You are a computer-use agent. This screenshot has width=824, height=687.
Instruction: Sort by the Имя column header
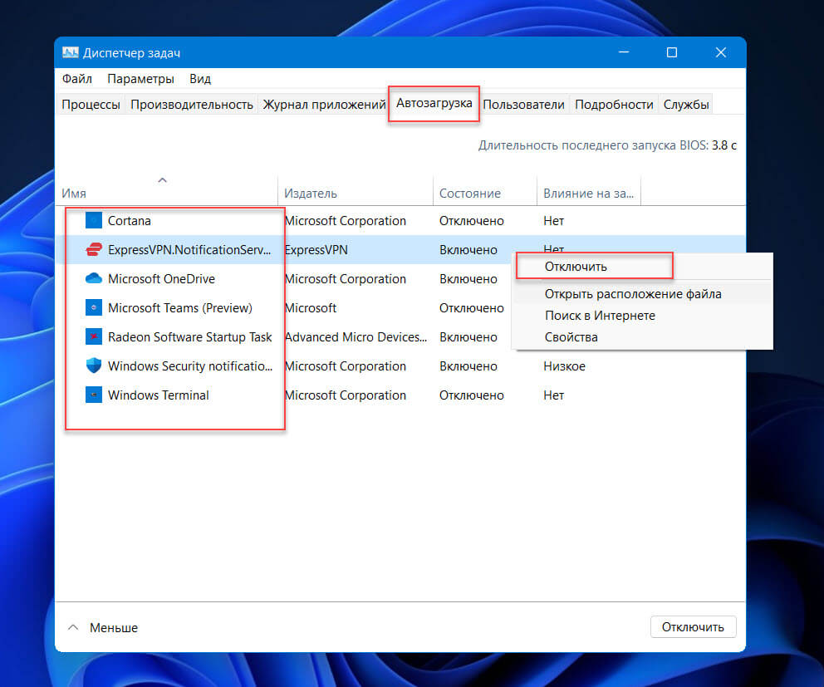pyautogui.click(x=74, y=194)
